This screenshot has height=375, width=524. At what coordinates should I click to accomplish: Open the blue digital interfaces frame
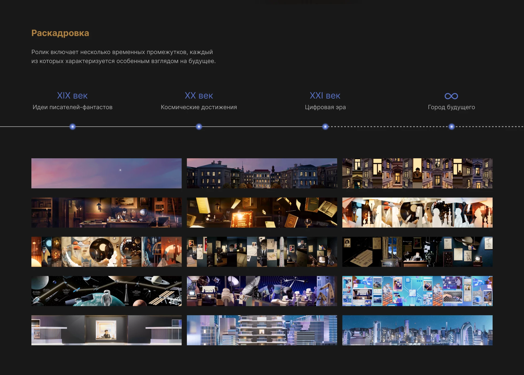tap(417, 291)
